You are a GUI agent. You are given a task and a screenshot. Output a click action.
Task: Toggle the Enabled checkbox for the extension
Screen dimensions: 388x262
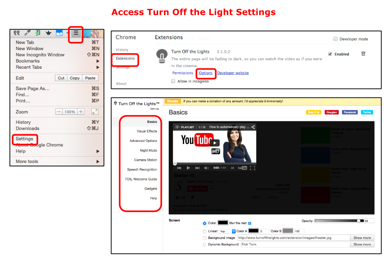point(330,54)
